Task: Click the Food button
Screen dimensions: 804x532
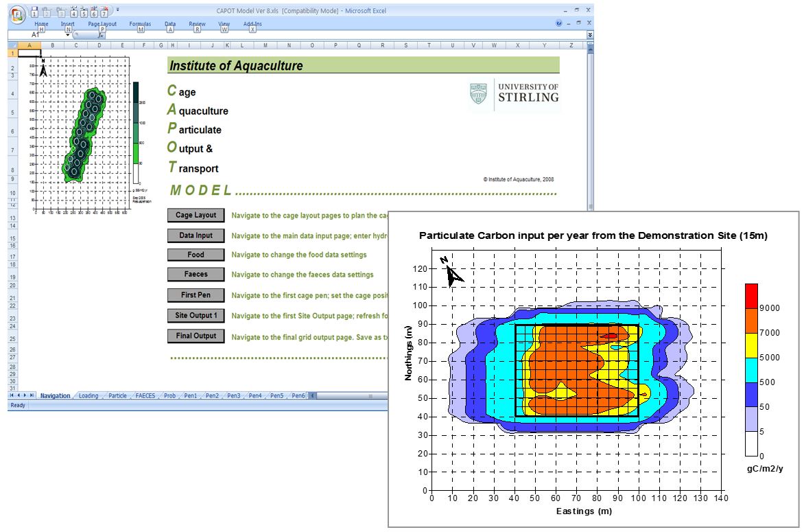Action: click(x=196, y=255)
